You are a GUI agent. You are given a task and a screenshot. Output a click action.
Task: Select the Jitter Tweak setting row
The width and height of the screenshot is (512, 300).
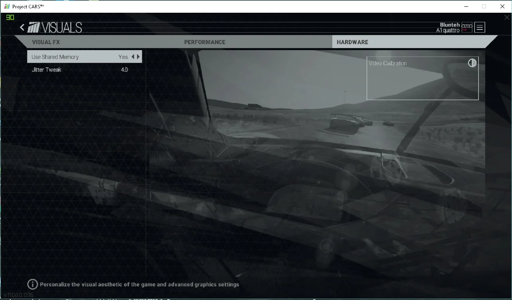(84, 70)
